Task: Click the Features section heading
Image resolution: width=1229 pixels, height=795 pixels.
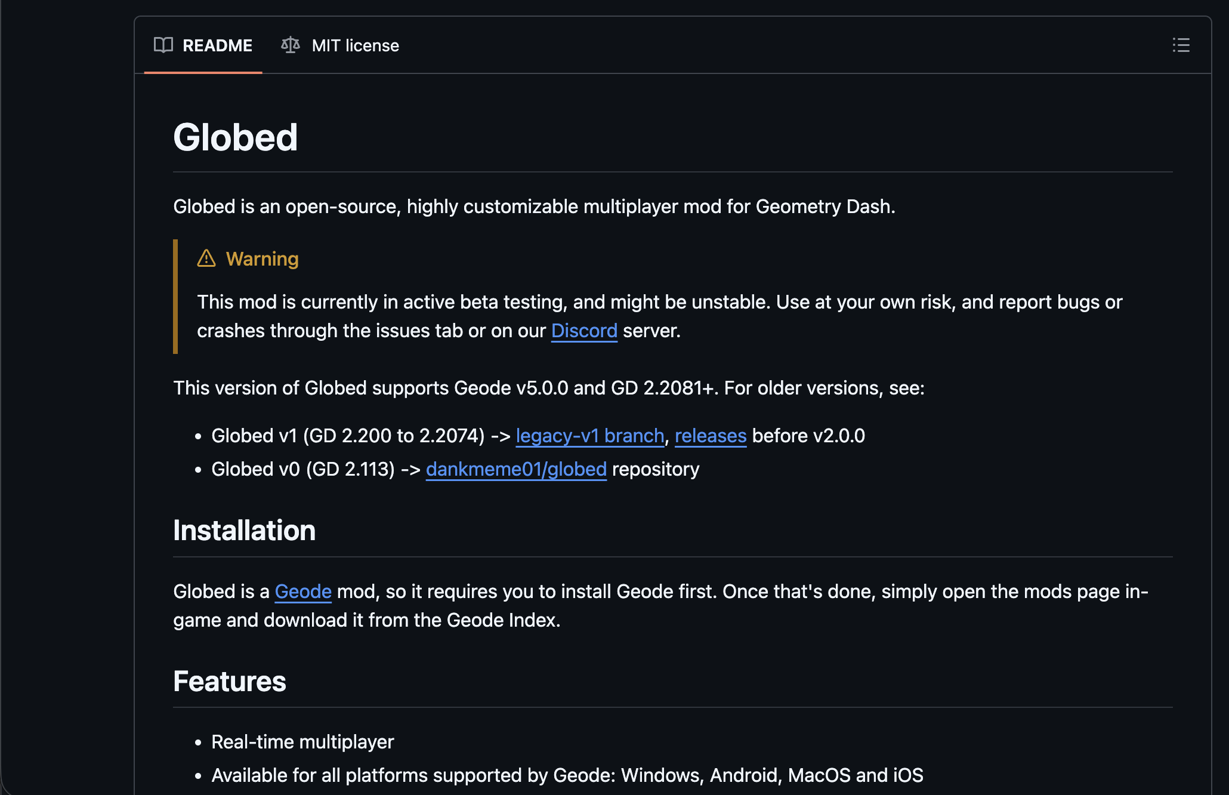Action: (229, 681)
